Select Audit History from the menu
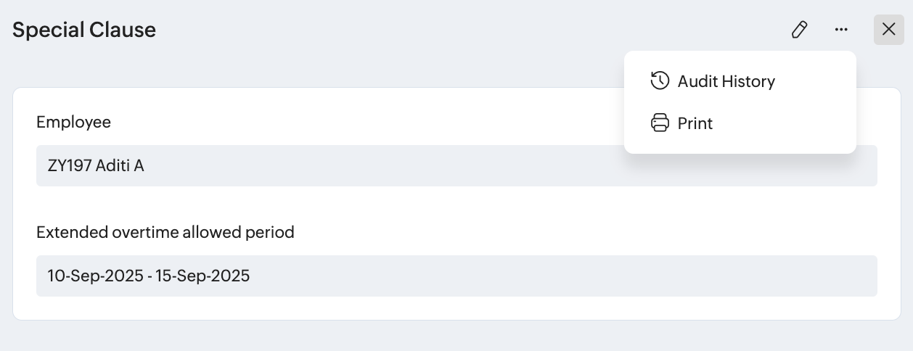913x351 pixels. 726,81
